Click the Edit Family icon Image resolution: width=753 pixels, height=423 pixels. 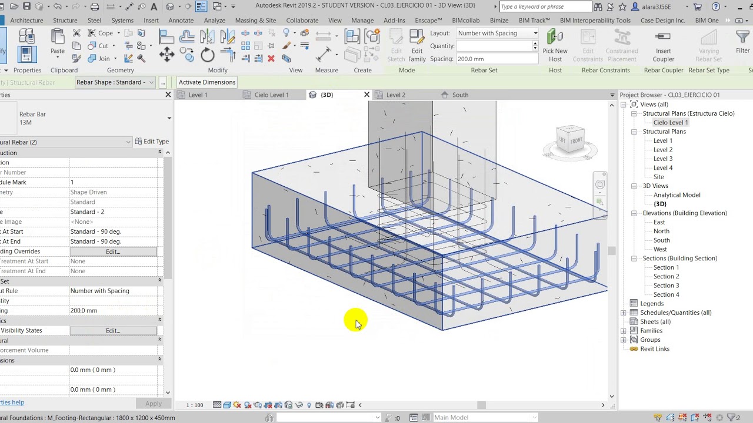[417, 37]
